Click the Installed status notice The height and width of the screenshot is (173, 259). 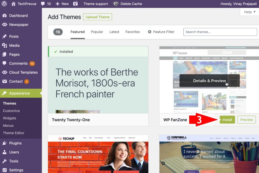click(x=98, y=51)
